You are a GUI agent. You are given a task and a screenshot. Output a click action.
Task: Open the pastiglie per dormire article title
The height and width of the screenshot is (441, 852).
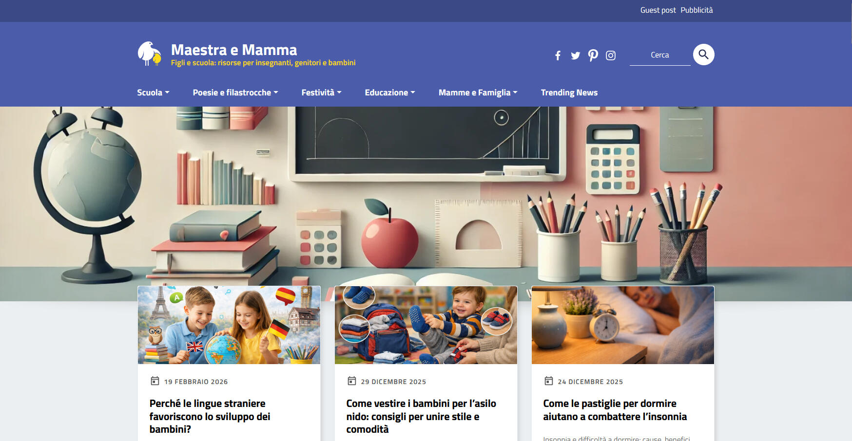click(x=615, y=410)
